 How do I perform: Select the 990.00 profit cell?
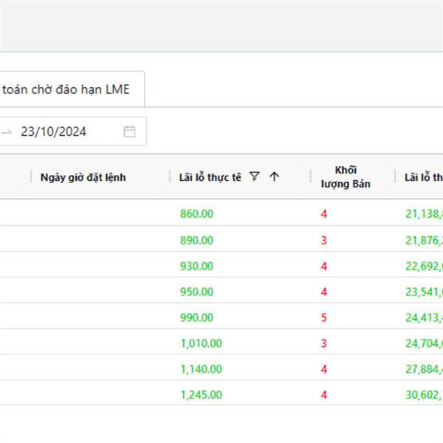(196, 317)
